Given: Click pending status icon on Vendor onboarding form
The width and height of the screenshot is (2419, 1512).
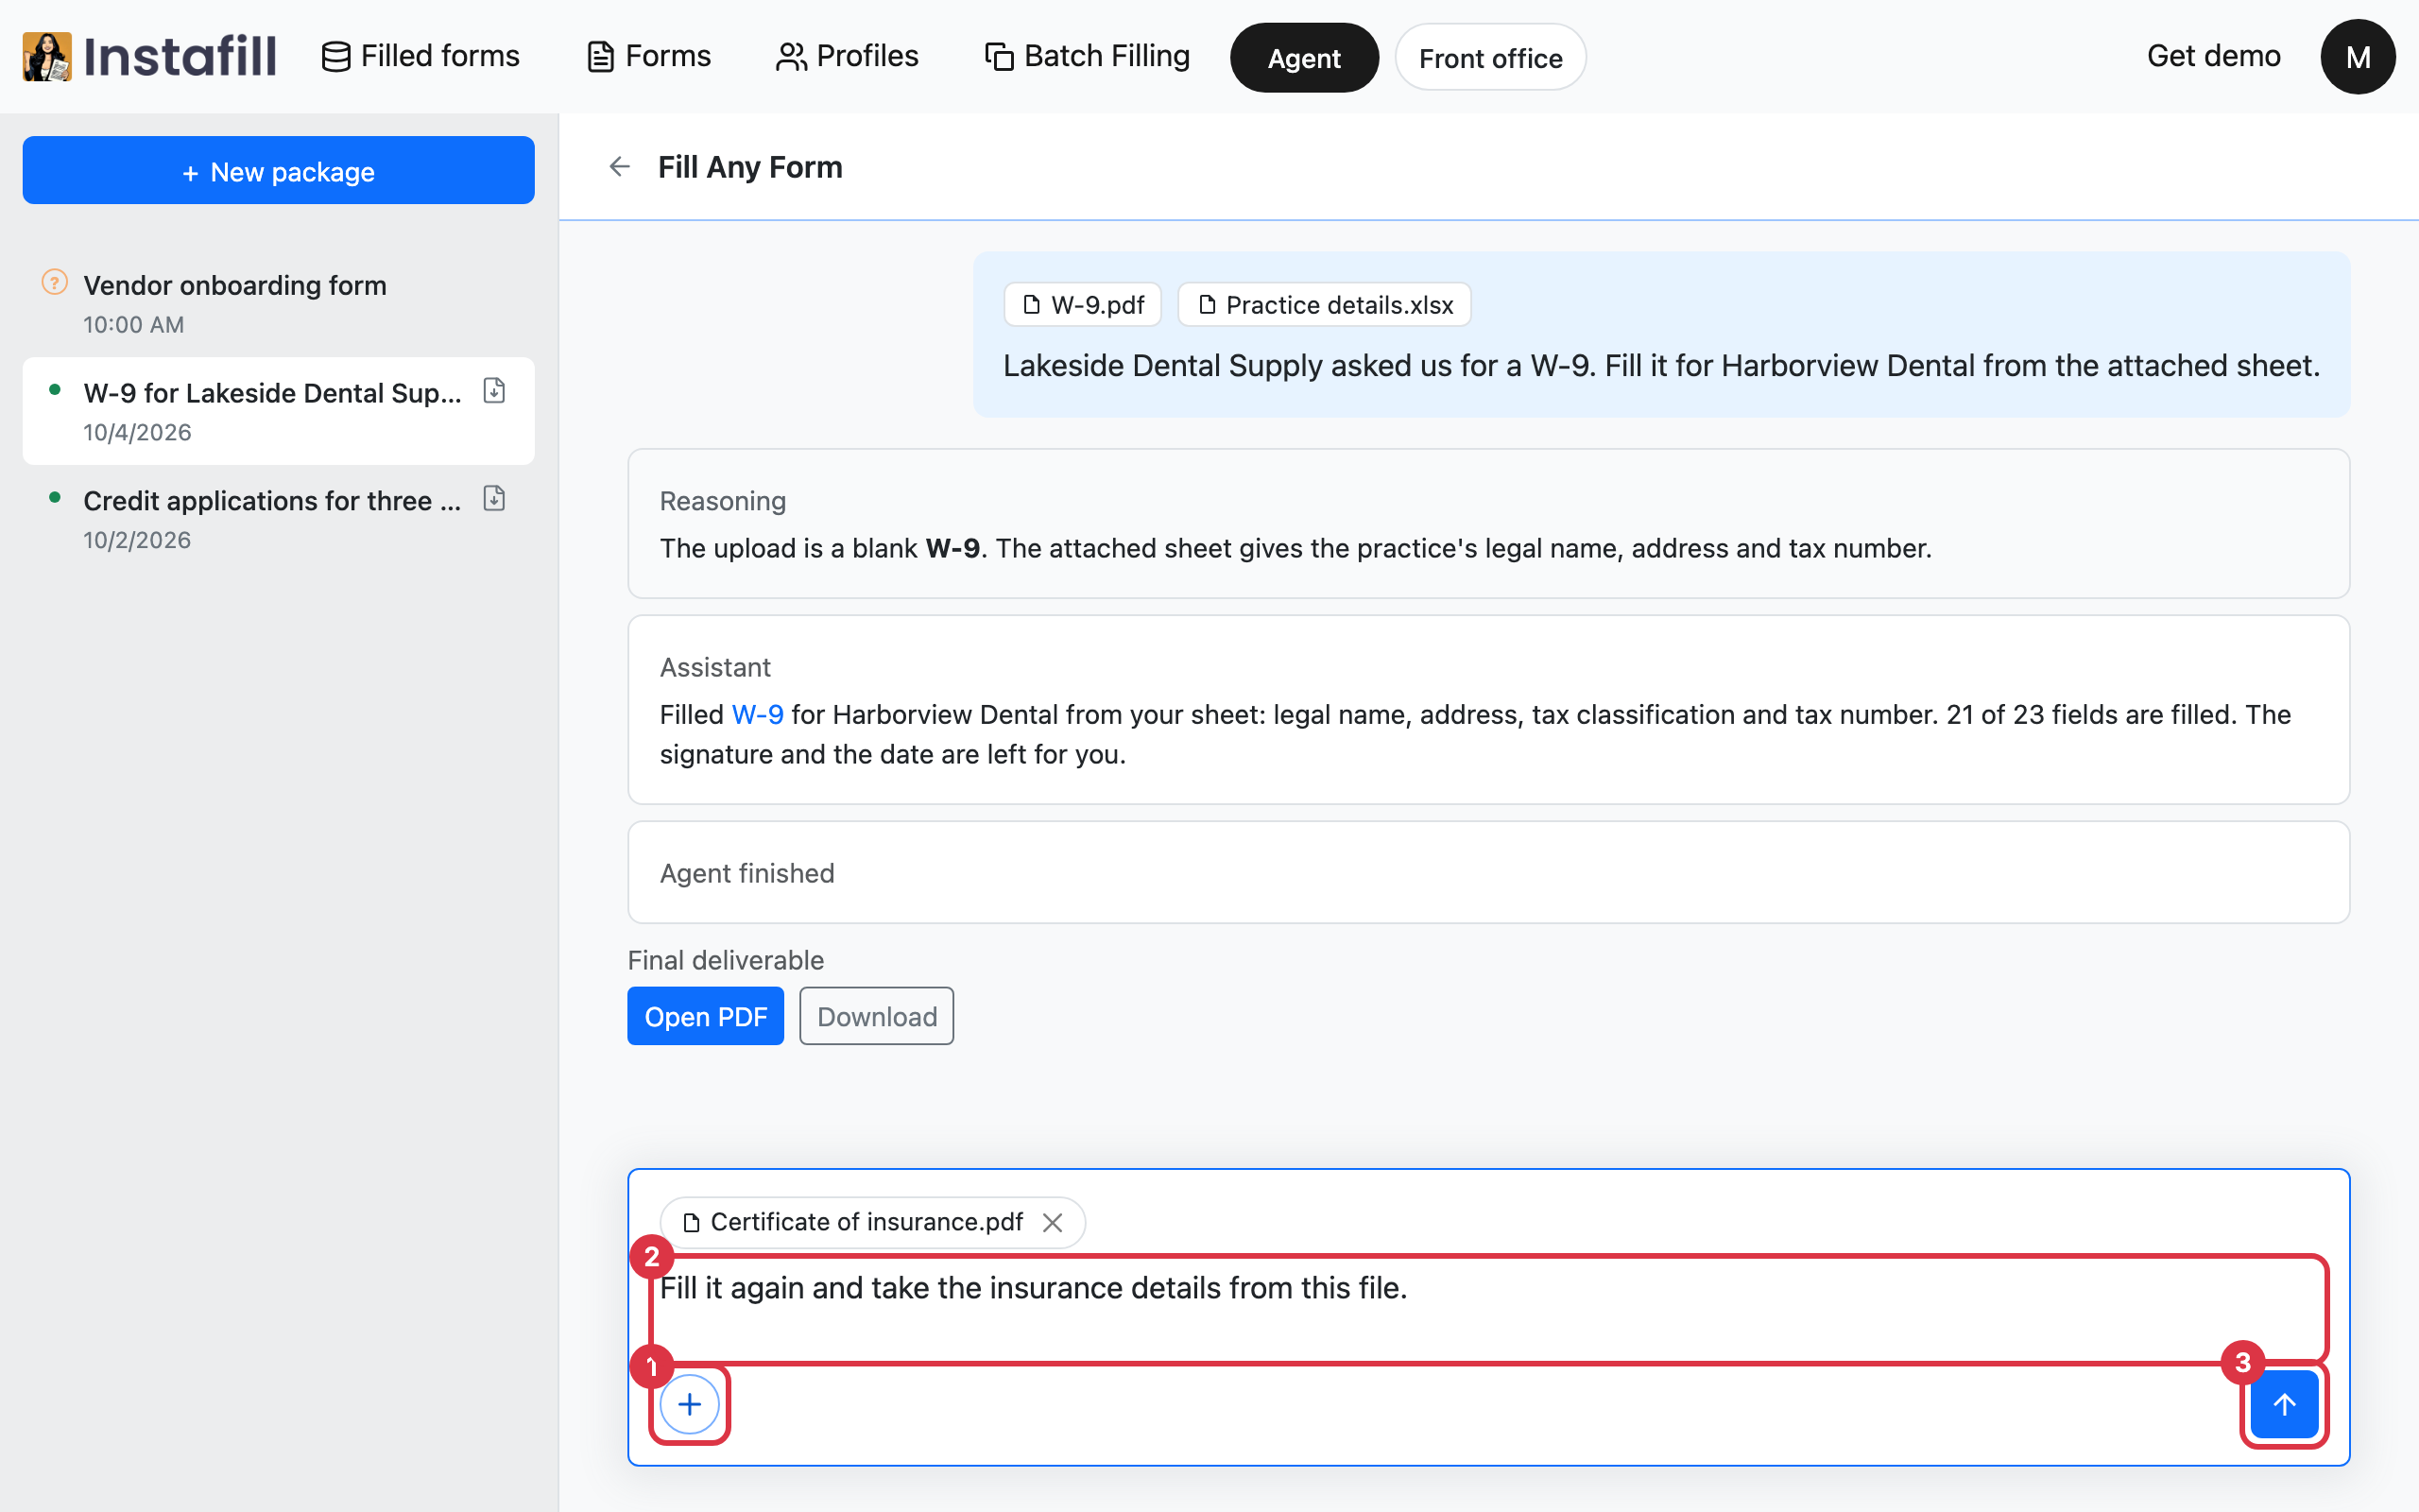Looking at the screenshot, I should pos(55,283).
